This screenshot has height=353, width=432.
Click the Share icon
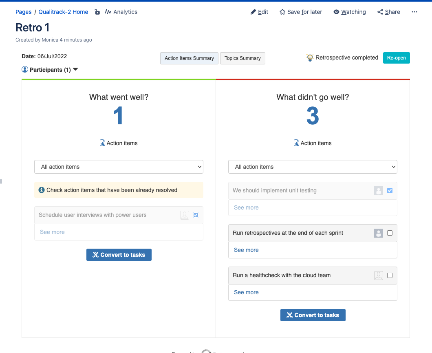380,12
